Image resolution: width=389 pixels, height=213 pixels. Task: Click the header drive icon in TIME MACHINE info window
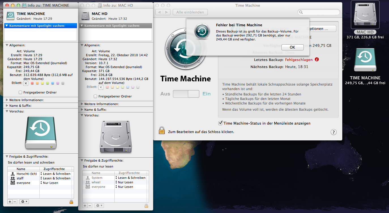[10, 16]
